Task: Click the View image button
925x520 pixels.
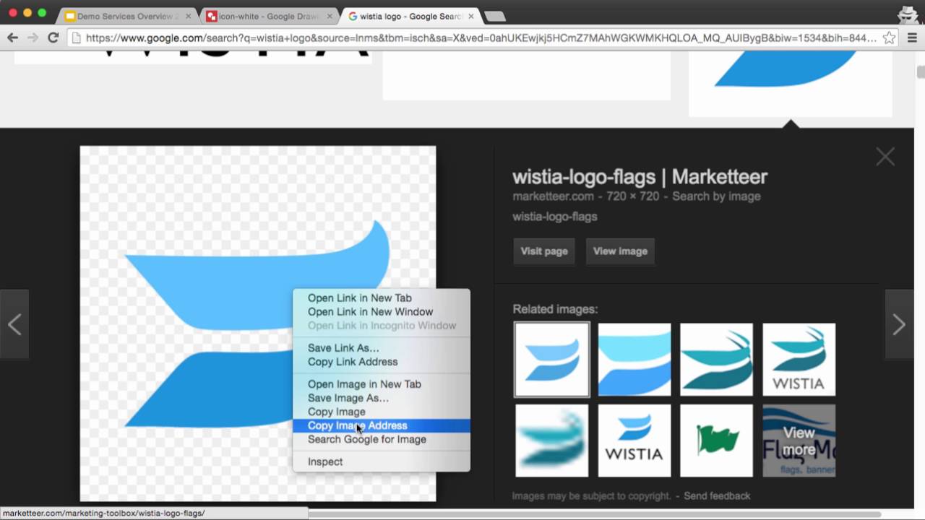Action: [619, 251]
